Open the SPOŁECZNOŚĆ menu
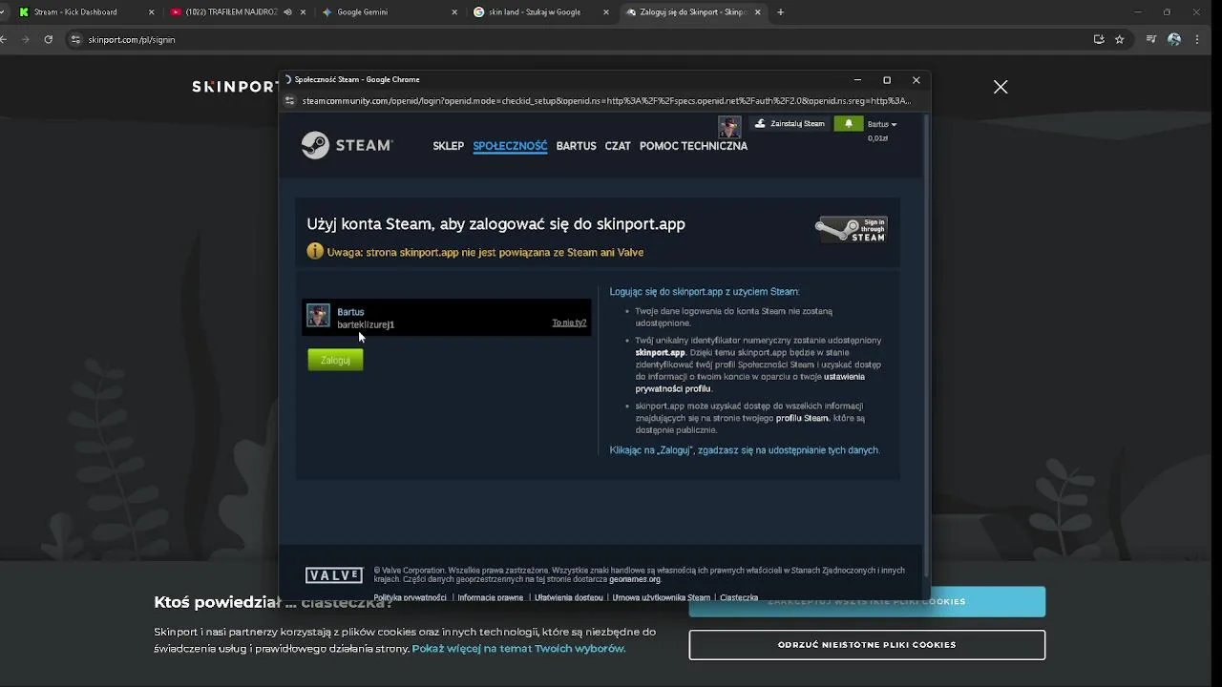This screenshot has height=687, width=1222. 510,146
